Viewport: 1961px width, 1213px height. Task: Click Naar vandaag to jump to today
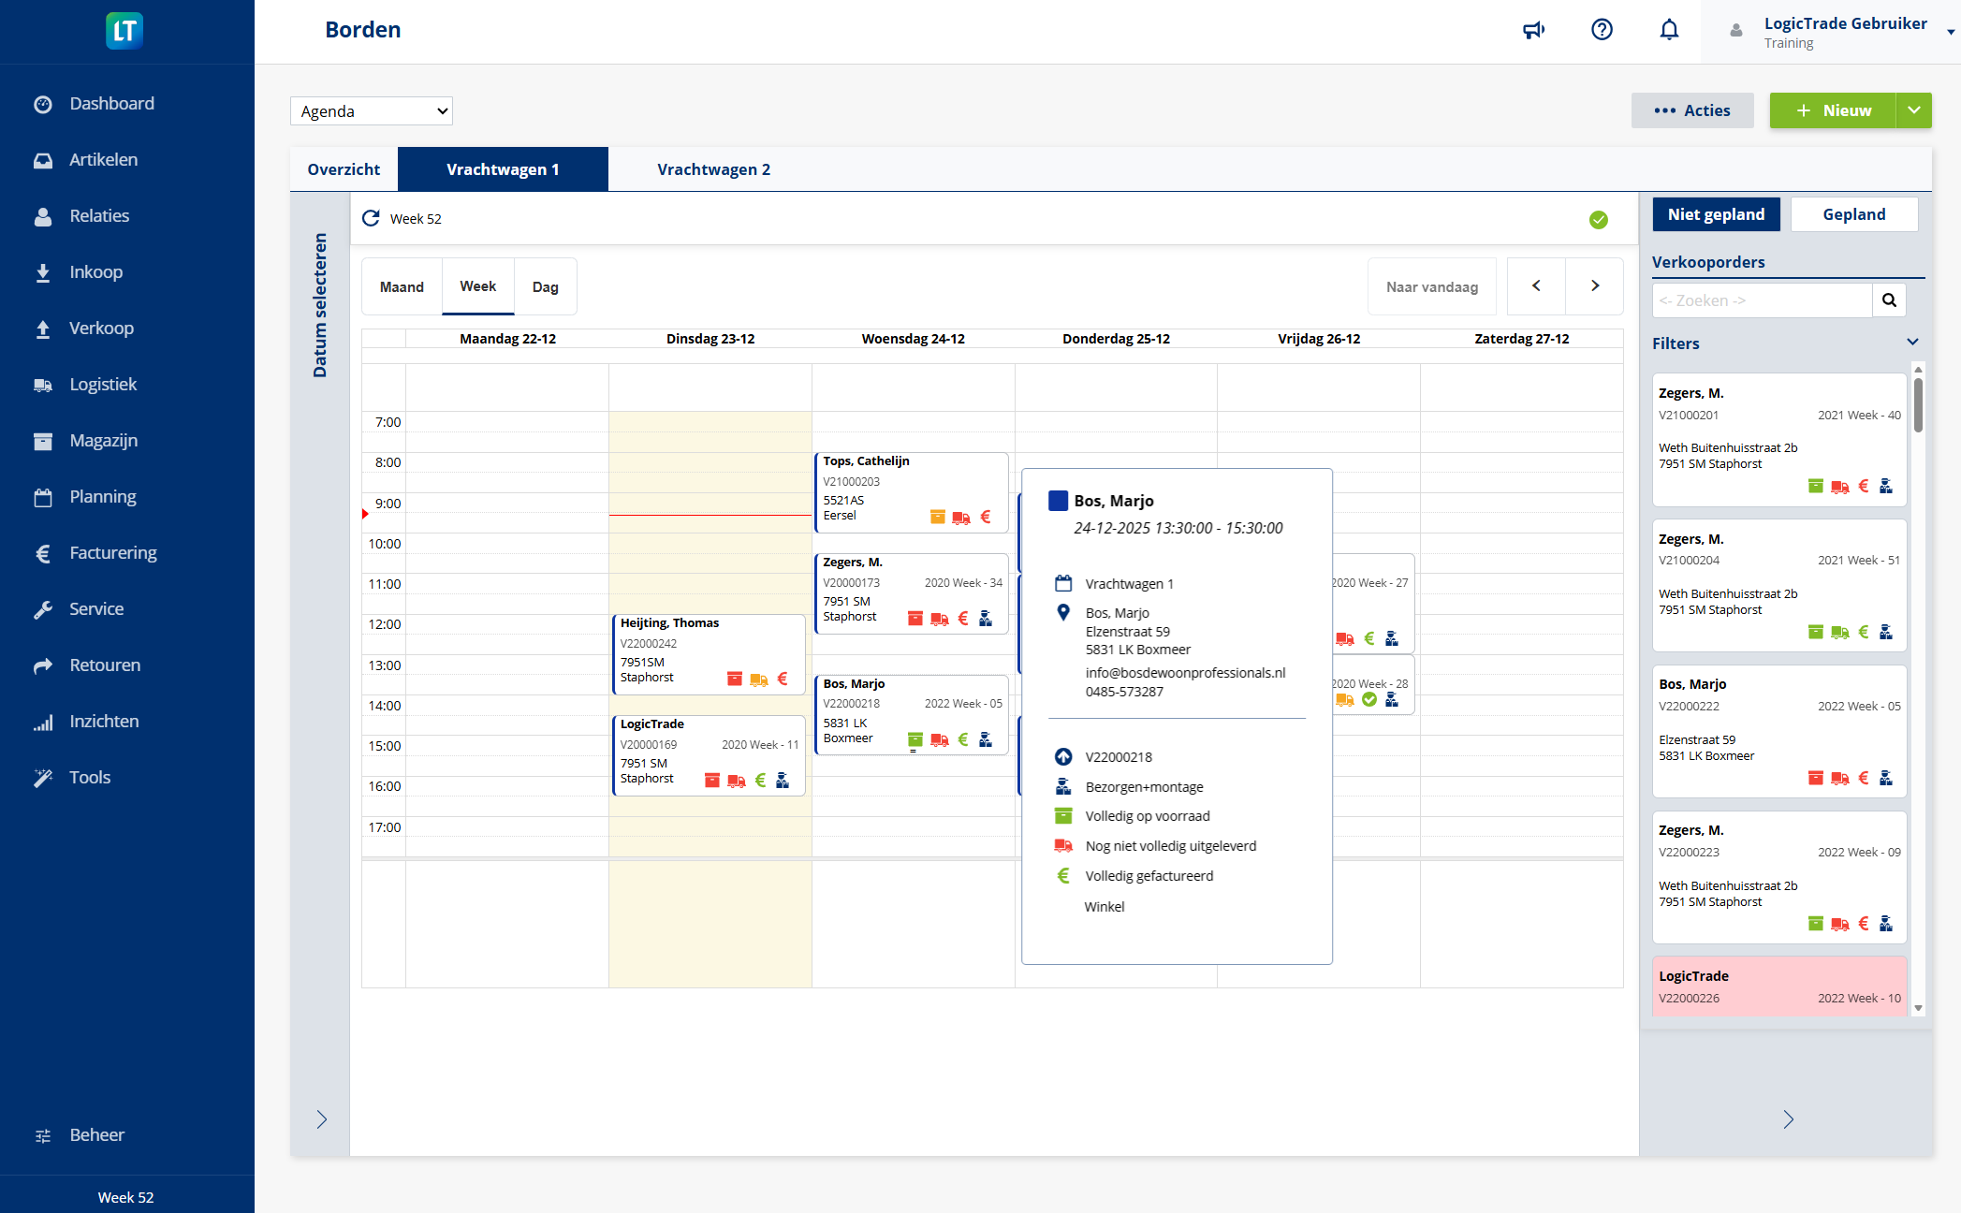(x=1431, y=286)
